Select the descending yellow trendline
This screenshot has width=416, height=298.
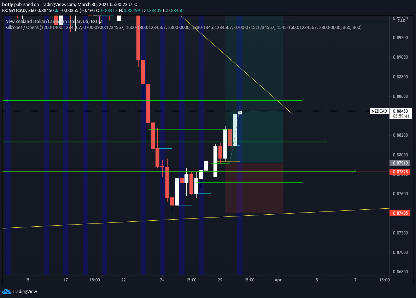(236, 65)
